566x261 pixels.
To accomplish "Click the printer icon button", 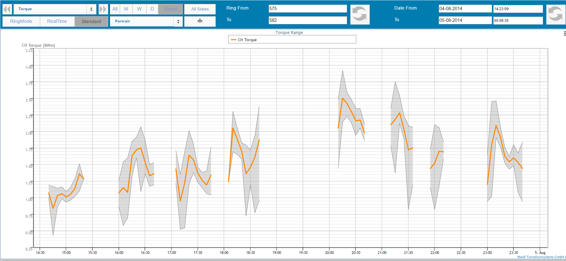I will pos(200,21).
